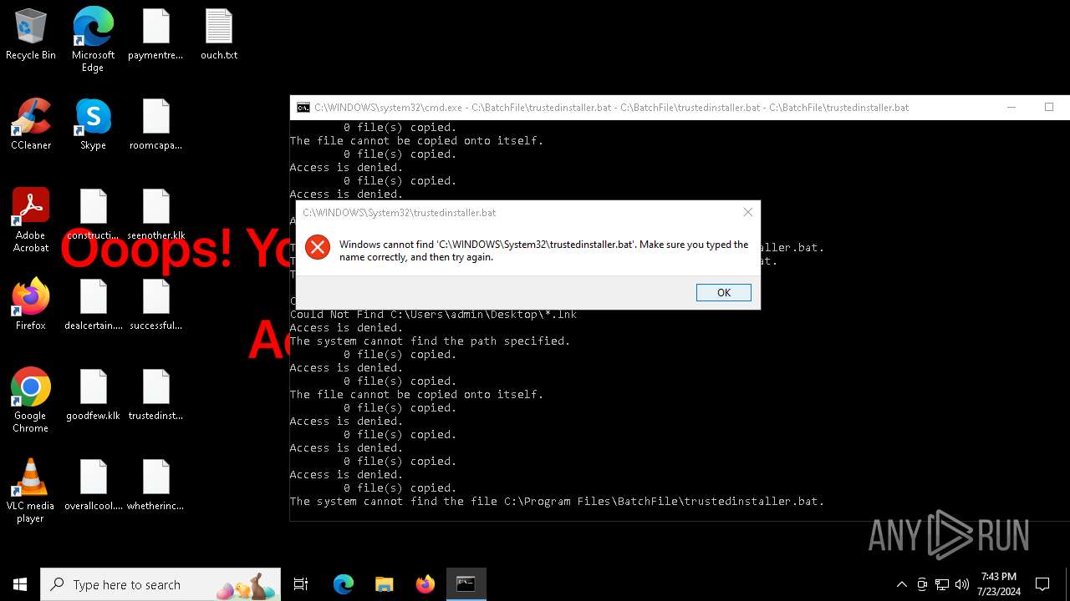
Task: Click the network icon in system tray
Action: [942, 584]
